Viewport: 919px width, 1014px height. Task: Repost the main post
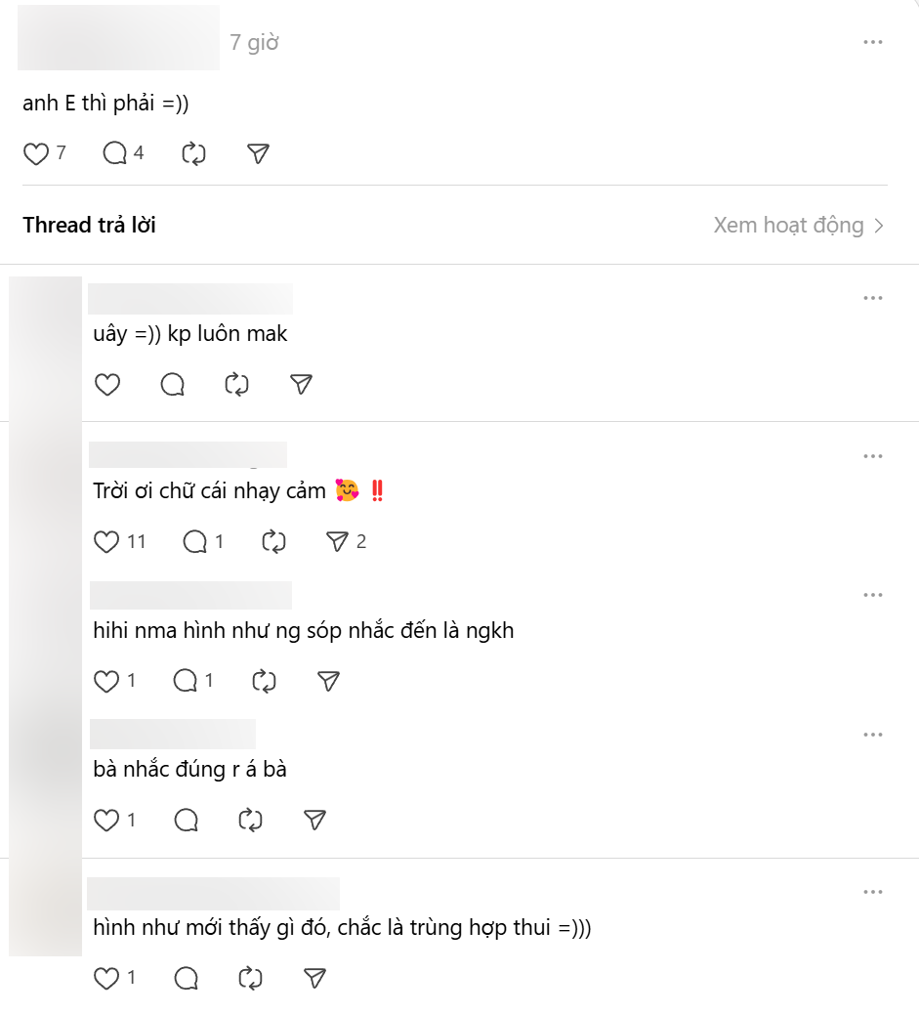pos(192,153)
